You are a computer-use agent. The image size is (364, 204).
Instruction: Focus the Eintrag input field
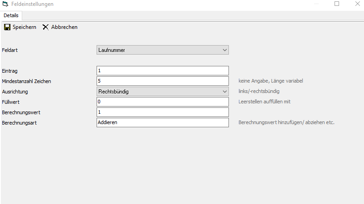click(162, 71)
